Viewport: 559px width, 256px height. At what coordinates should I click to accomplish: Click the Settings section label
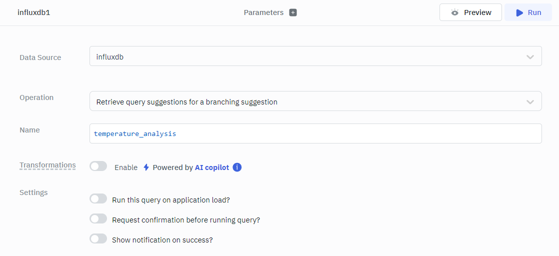(33, 192)
